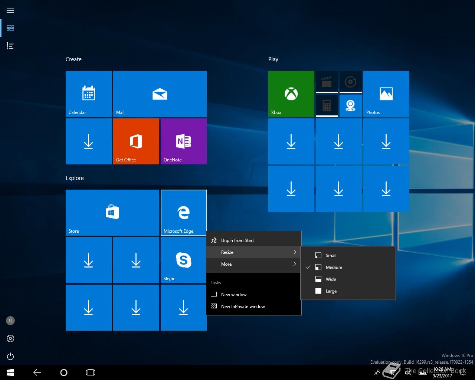Switch to Pinned tiles view

10,28
